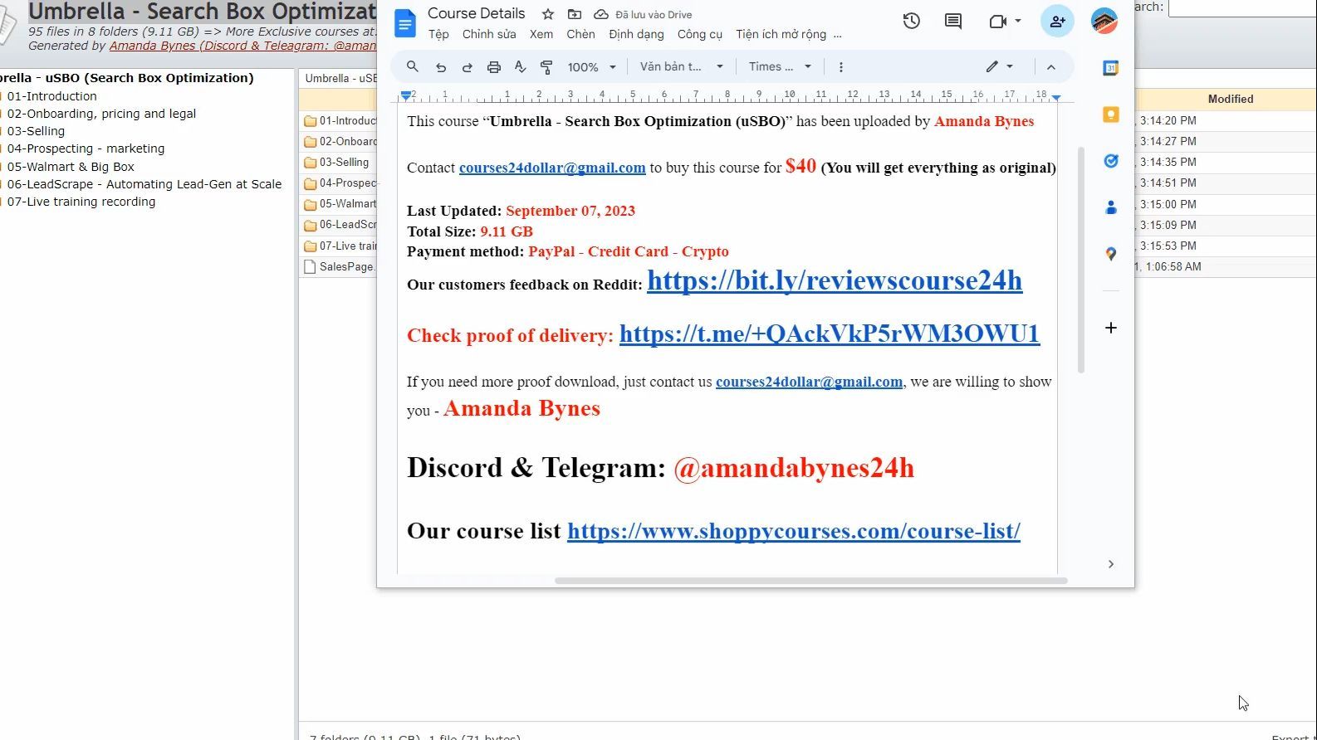The width and height of the screenshot is (1317, 740).
Task: Open the comments panel icon
Action: pos(953,22)
